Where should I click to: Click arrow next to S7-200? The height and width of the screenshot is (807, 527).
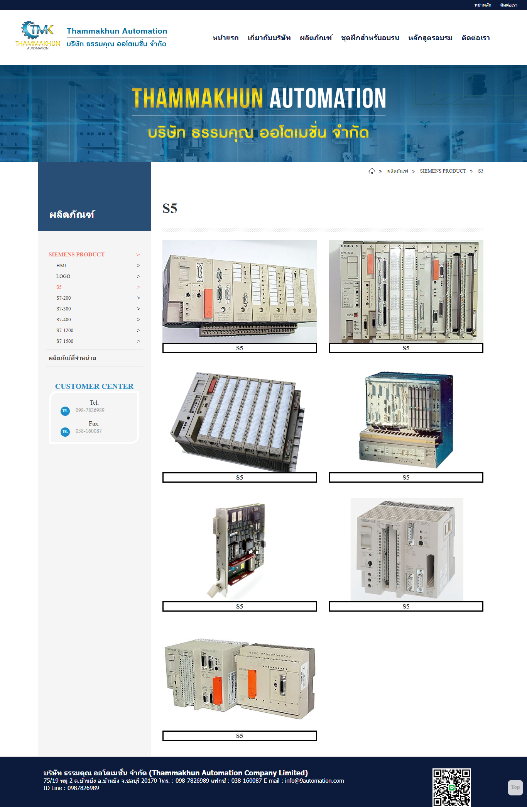click(x=138, y=298)
